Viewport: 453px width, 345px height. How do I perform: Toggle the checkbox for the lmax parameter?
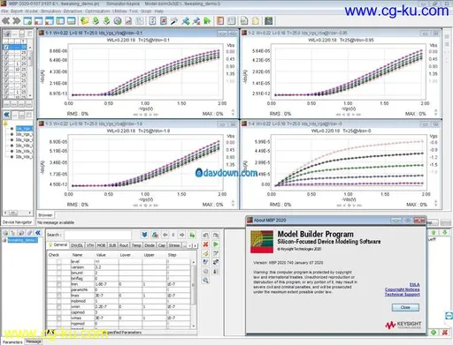click(59, 296)
